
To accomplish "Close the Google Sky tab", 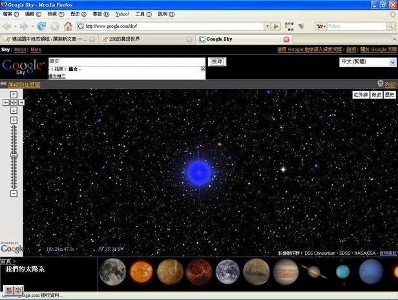I will (286, 39).
